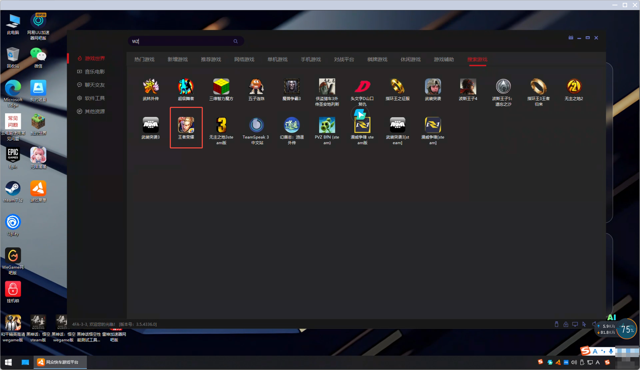This screenshot has width=640, height=370.
Task: Select 游戏世界 in the sidebar
Action: pyautogui.click(x=92, y=58)
